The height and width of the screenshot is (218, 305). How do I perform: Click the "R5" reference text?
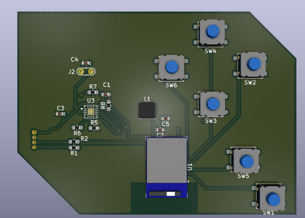click(94, 122)
